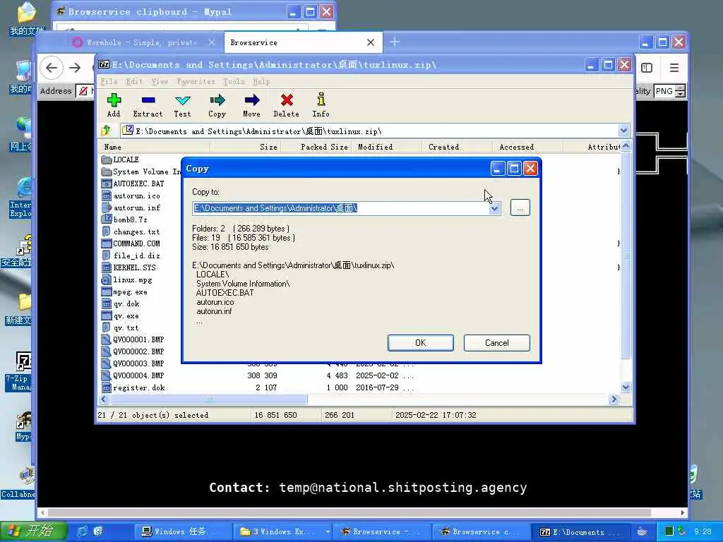Adjust the PNG quality stepper
The image size is (723, 542).
tap(681, 91)
